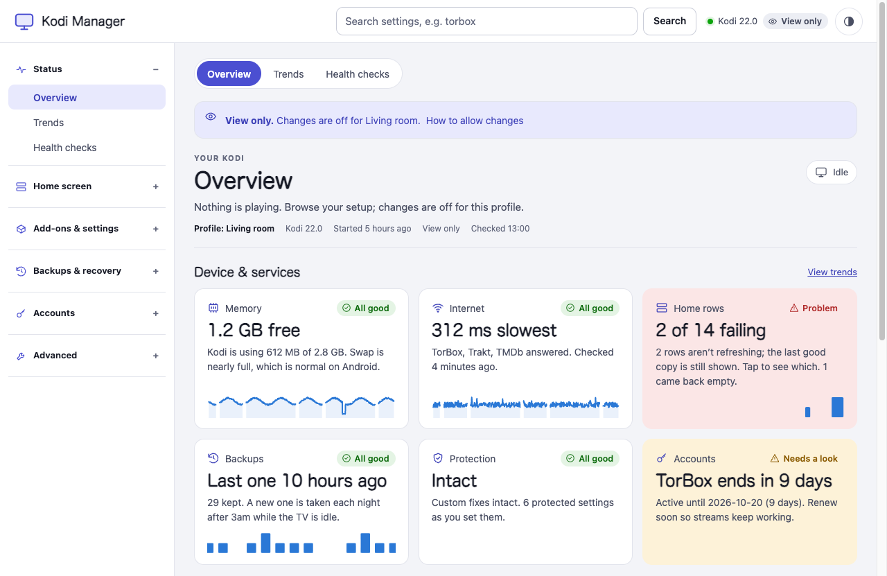Viewport: 887px width, 576px height.
Task: Click the key icon on Accounts card
Action: [662, 458]
